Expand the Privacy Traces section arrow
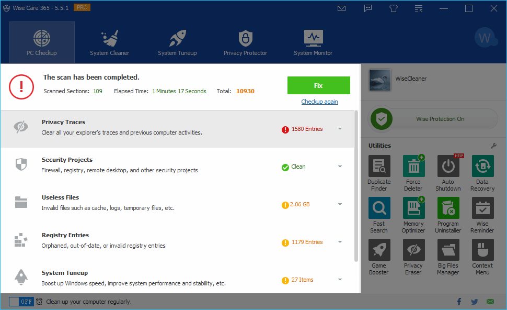Image resolution: width=507 pixels, height=310 pixels. [x=340, y=129]
